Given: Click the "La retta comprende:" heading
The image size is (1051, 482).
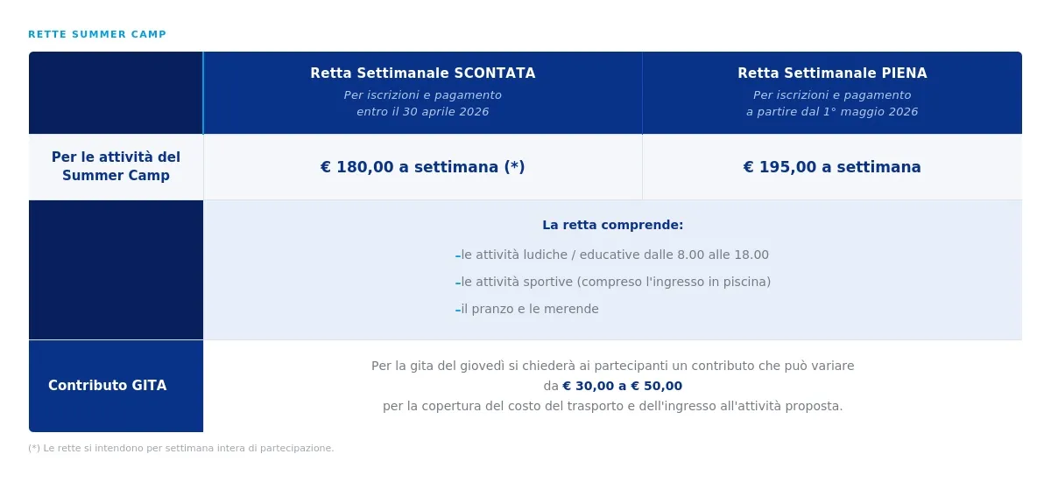Looking at the screenshot, I should (x=612, y=225).
